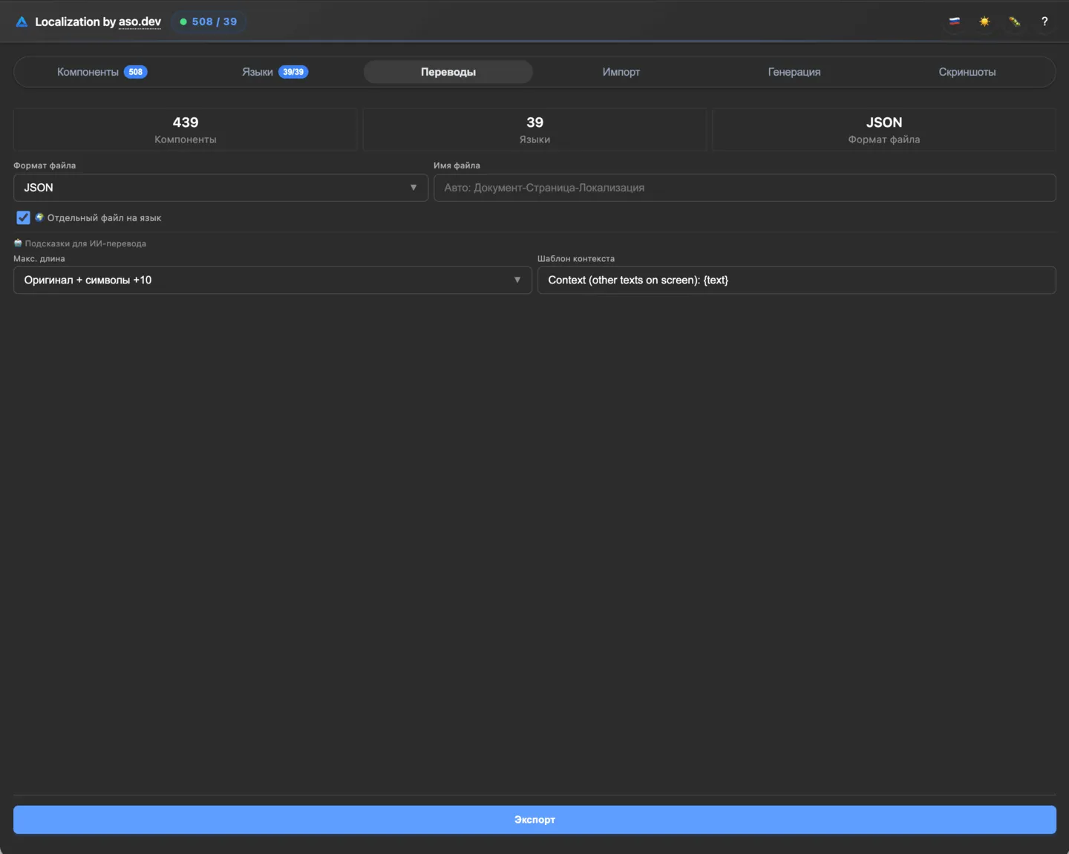Open the 'Формат файла' JSON dropdown
This screenshot has width=1069, height=854.
[x=220, y=188]
